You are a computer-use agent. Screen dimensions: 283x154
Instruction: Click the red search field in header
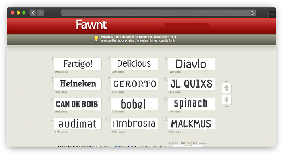[187, 26]
